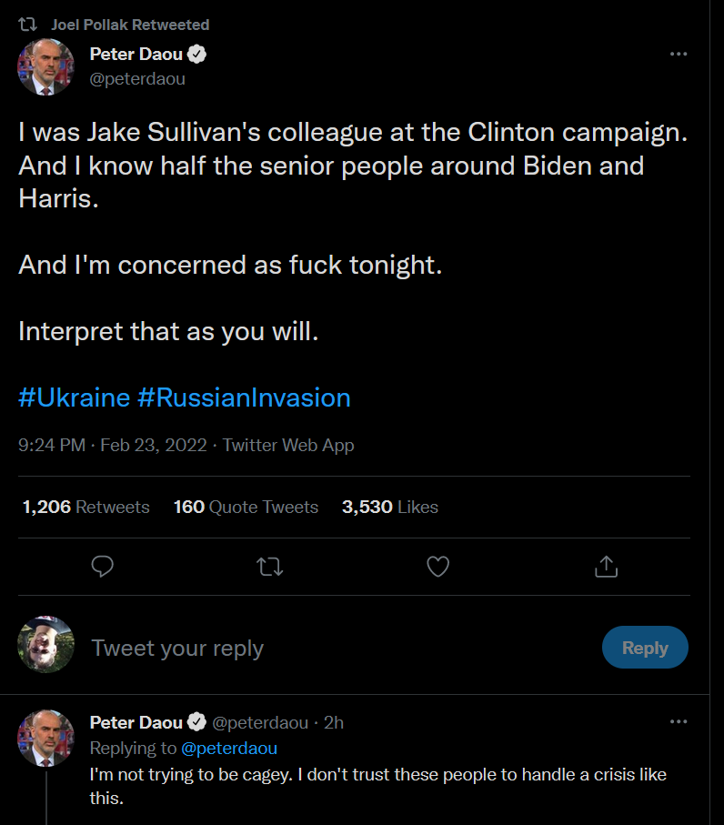Retweet the tweet using the arrows icon

(x=270, y=567)
